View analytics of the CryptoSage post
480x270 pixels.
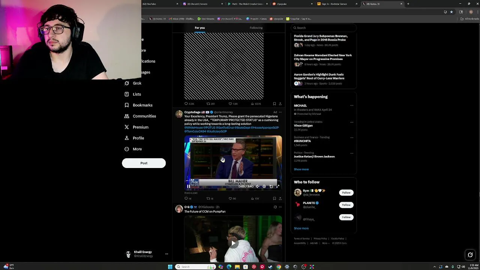[x=255, y=198]
